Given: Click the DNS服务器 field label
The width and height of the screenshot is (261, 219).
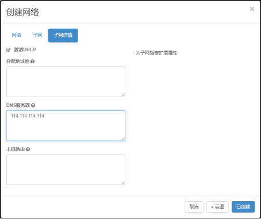Looking at the screenshot, I should tap(18, 105).
